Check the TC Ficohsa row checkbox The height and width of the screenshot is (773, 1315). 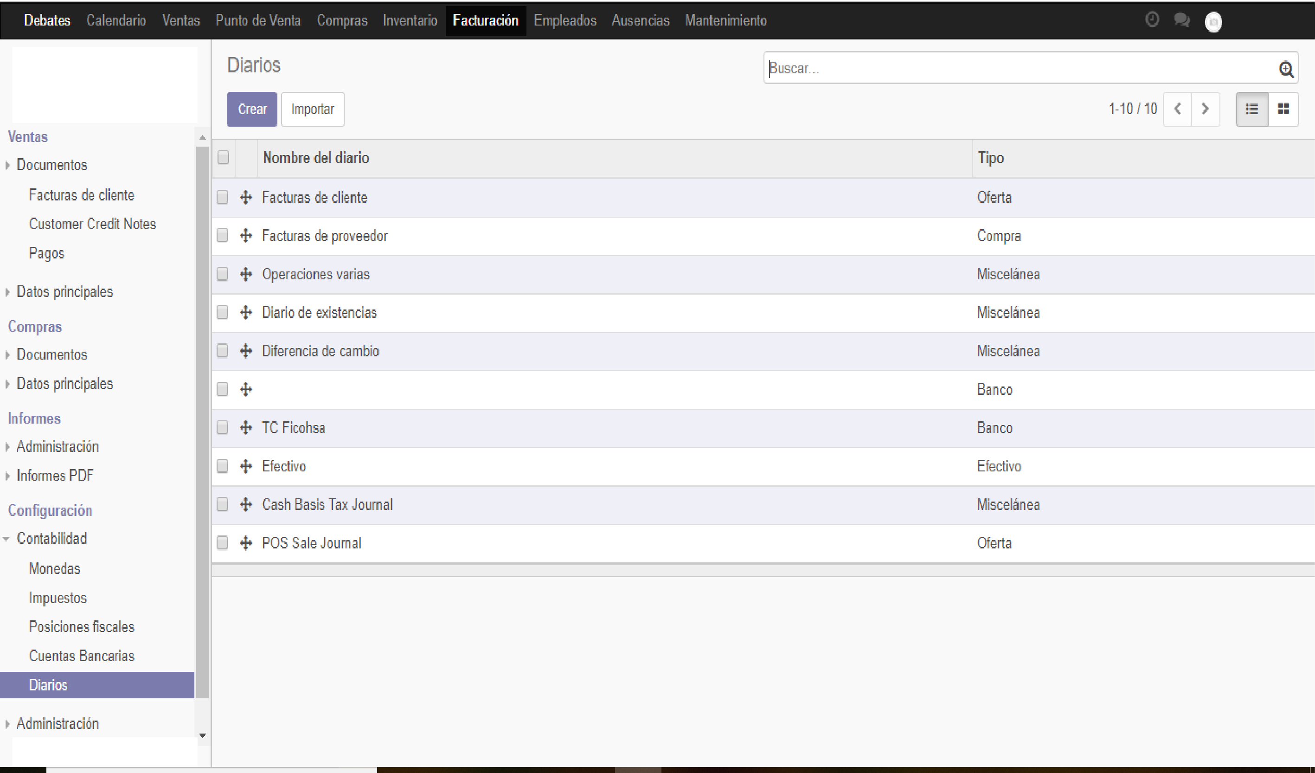point(222,427)
